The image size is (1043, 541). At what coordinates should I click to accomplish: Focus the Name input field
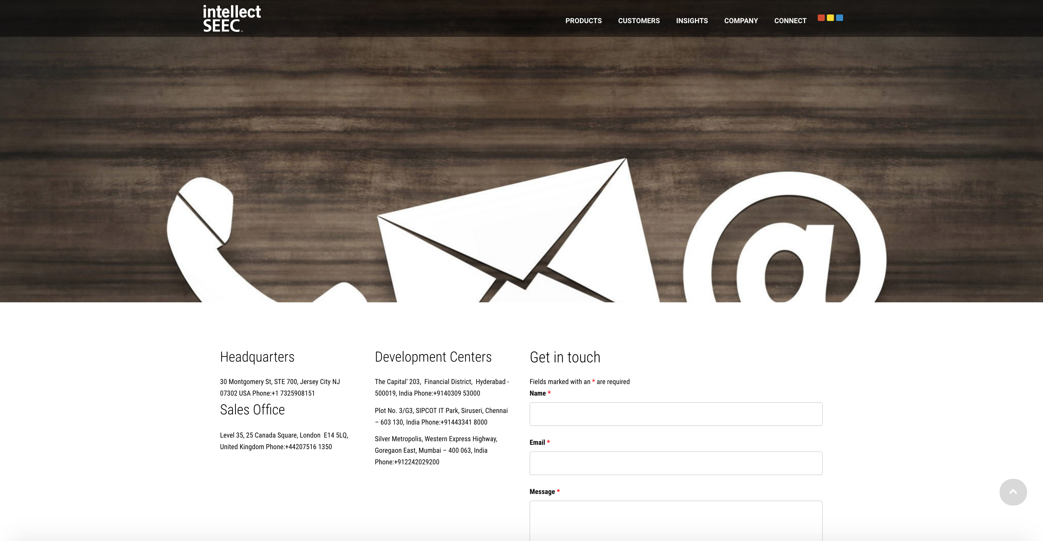tap(675, 414)
